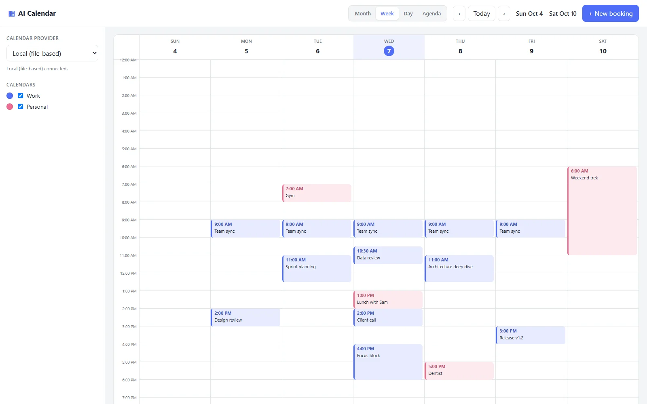
Task: Go to the previous week arrow
Action: [x=459, y=13]
